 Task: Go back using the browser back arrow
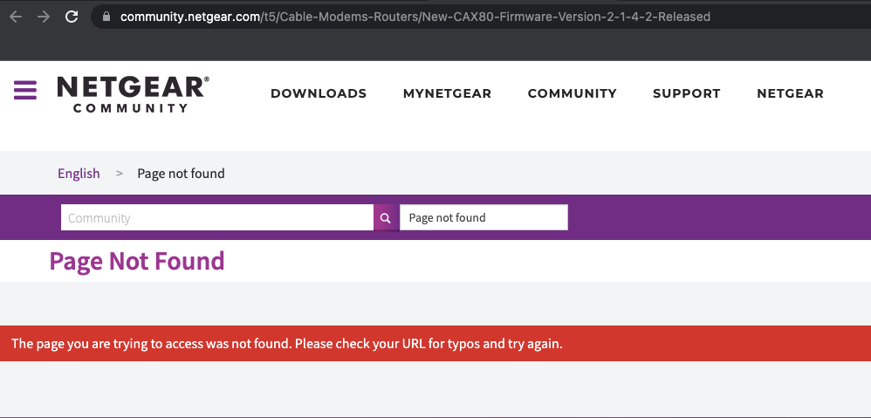(x=16, y=17)
